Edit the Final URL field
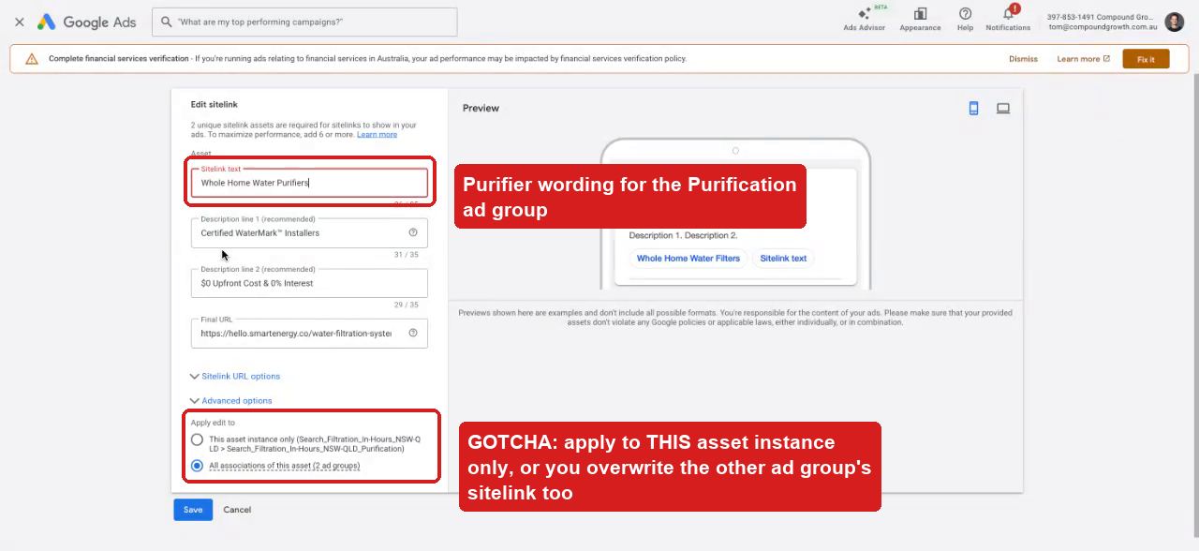 click(309, 333)
